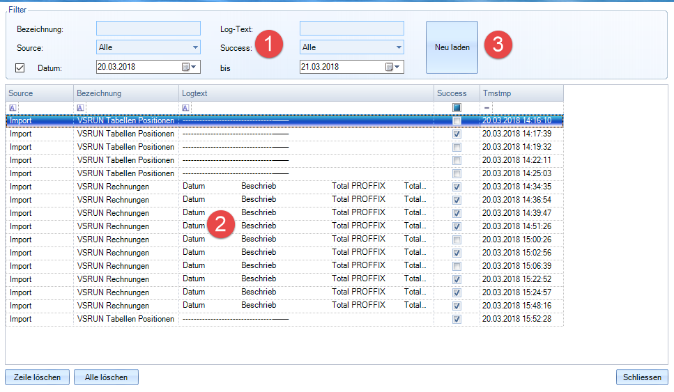
Task: Toggle Success checkbox for row at 15:00:26
Action: 457,240
